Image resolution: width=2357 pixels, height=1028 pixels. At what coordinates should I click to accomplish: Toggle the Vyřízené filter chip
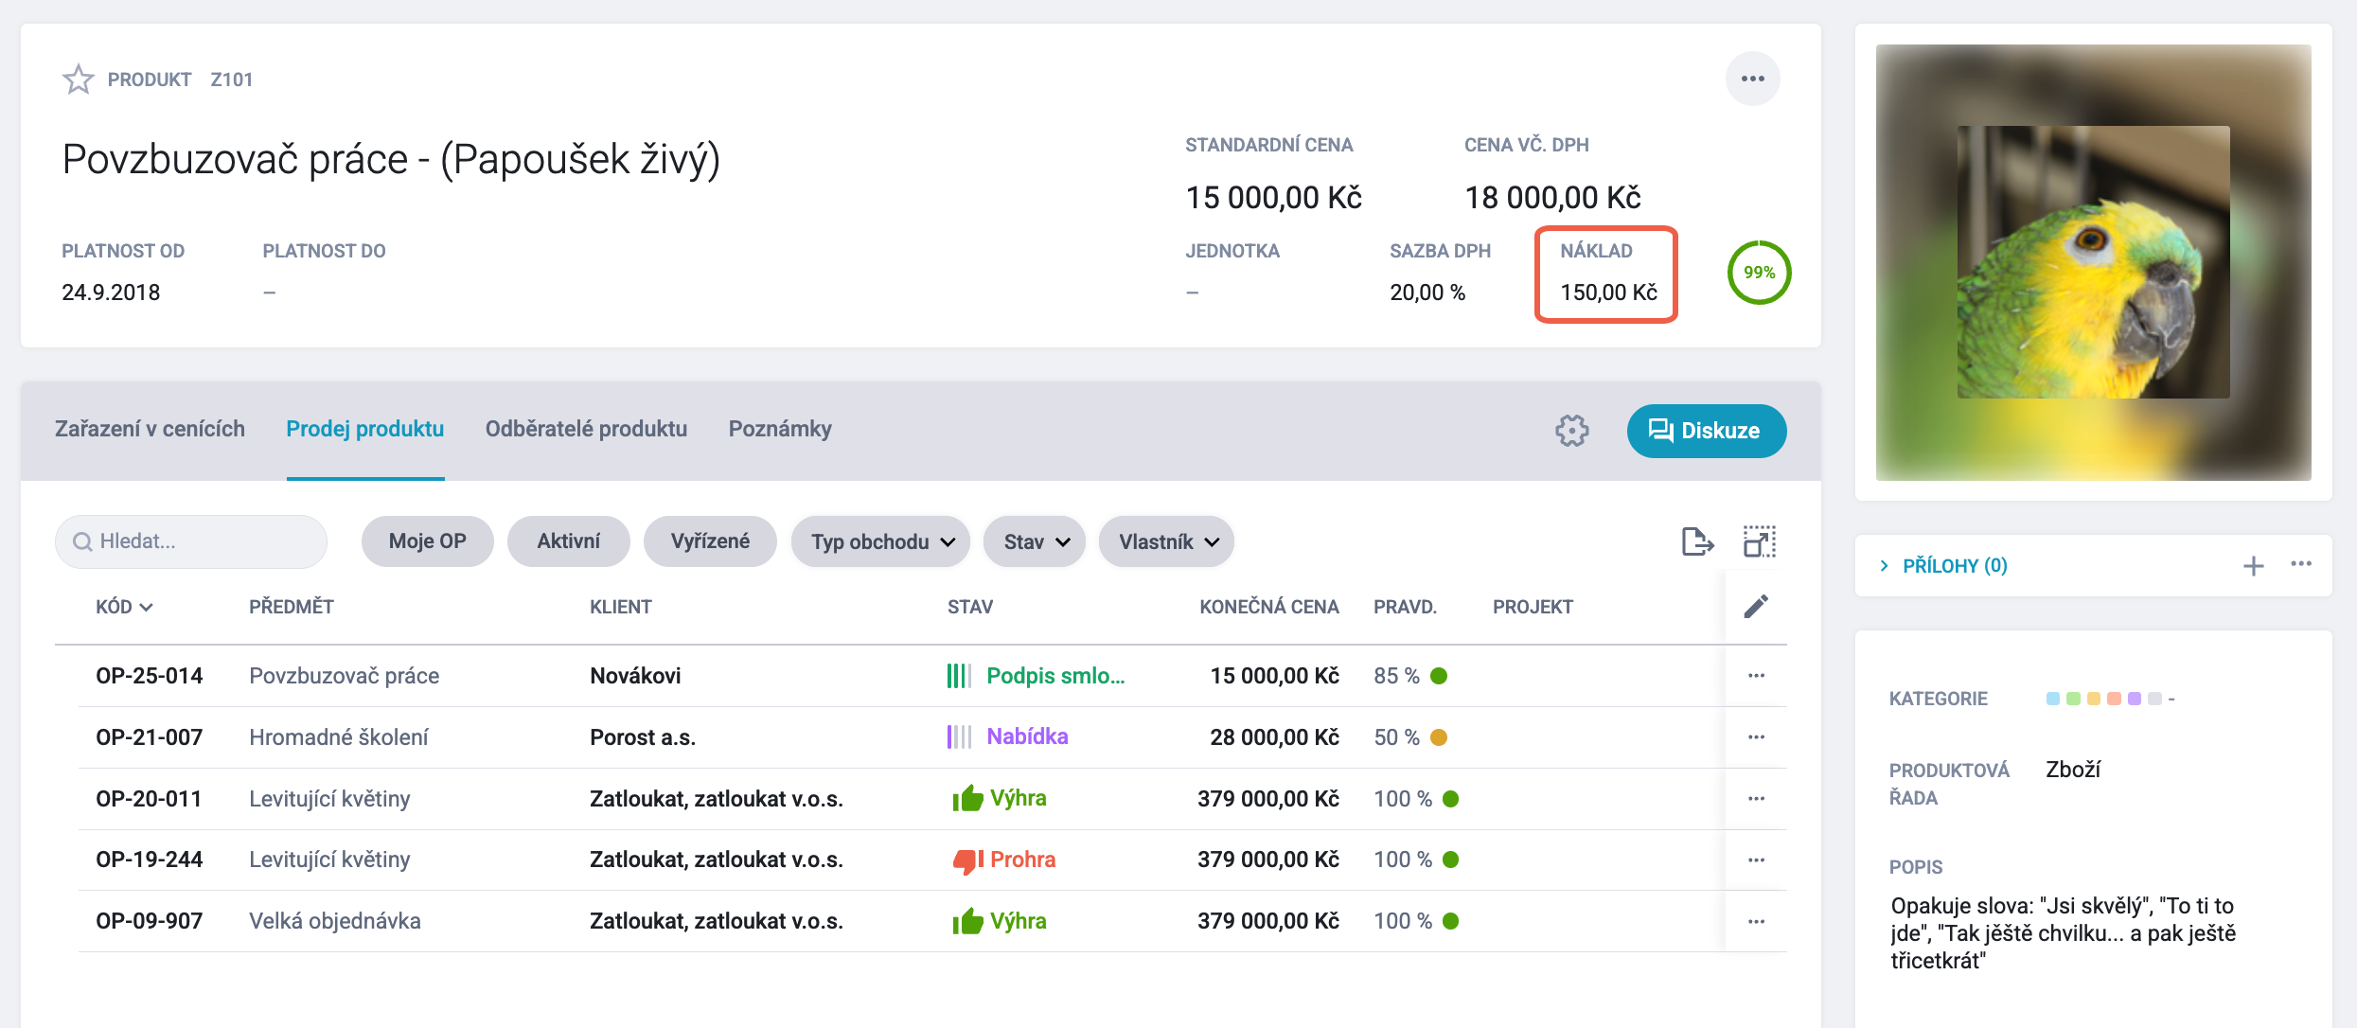click(710, 541)
